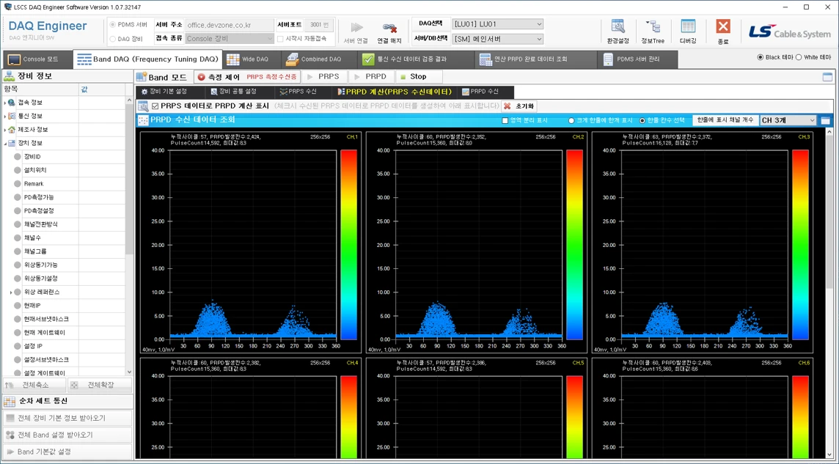
Task: Select Black 테마 radio button
Action: coord(761,57)
